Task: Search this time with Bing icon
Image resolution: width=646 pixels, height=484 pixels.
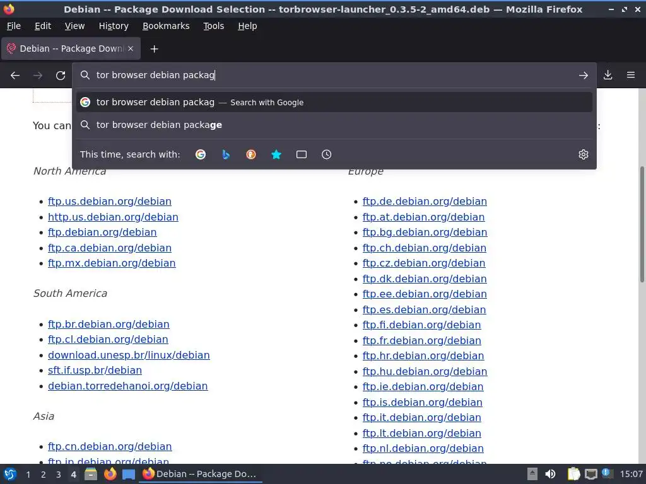Action: pyautogui.click(x=226, y=154)
